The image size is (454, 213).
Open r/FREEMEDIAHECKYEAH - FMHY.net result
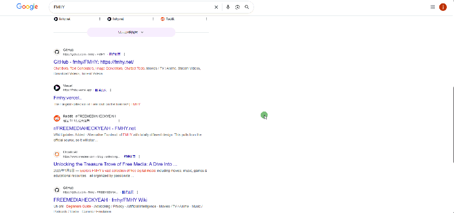[95, 128]
